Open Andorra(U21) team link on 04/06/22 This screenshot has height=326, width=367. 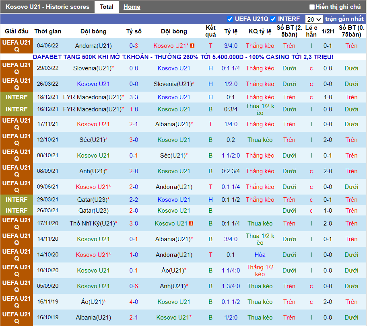tap(93, 46)
